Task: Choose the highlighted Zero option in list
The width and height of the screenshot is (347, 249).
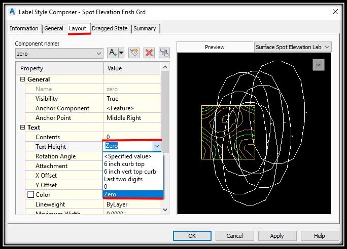Action: pyautogui.click(x=133, y=194)
